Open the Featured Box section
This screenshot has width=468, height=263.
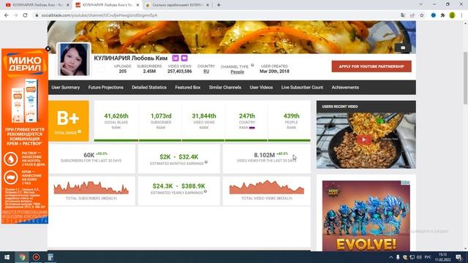click(x=187, y=88)
